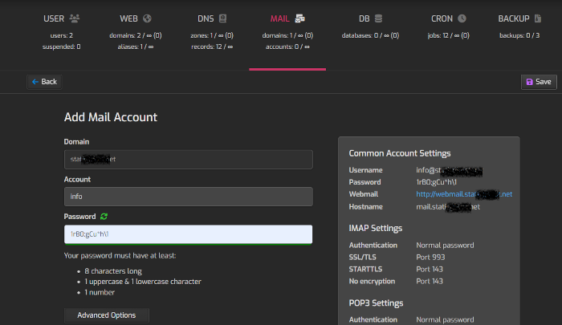
Task: Open the BACKUP tab
Action: [514, 18]
